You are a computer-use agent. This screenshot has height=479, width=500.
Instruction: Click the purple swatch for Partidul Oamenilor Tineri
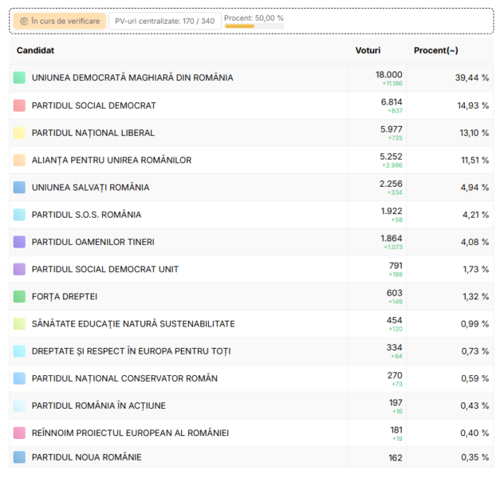[x=19, y=242]
